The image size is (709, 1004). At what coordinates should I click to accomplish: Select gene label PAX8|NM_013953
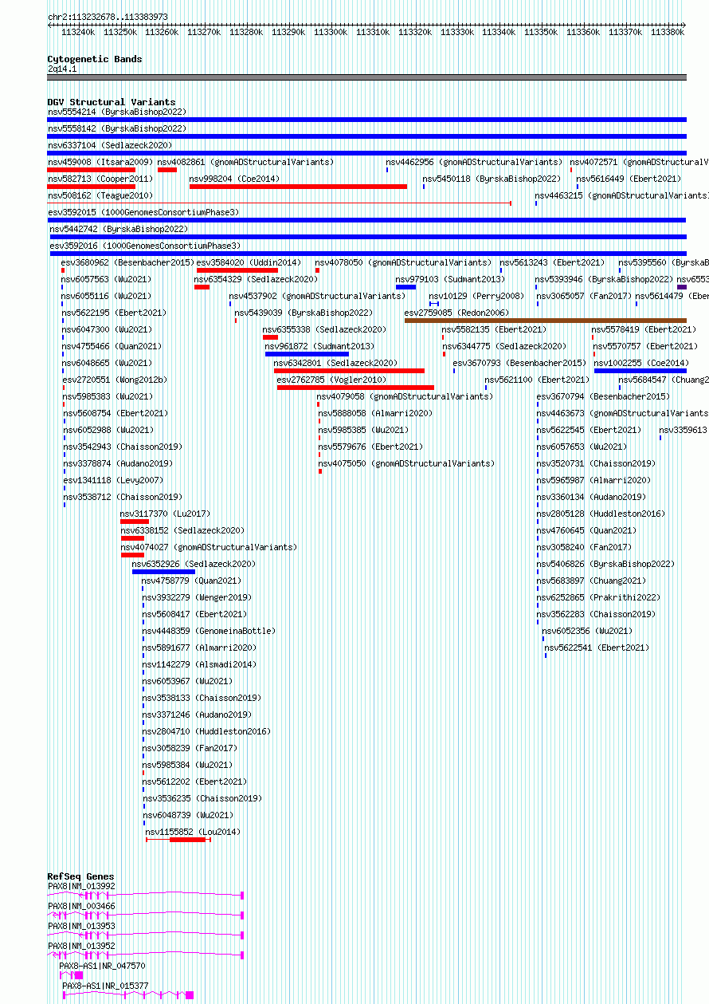(81, 926)
